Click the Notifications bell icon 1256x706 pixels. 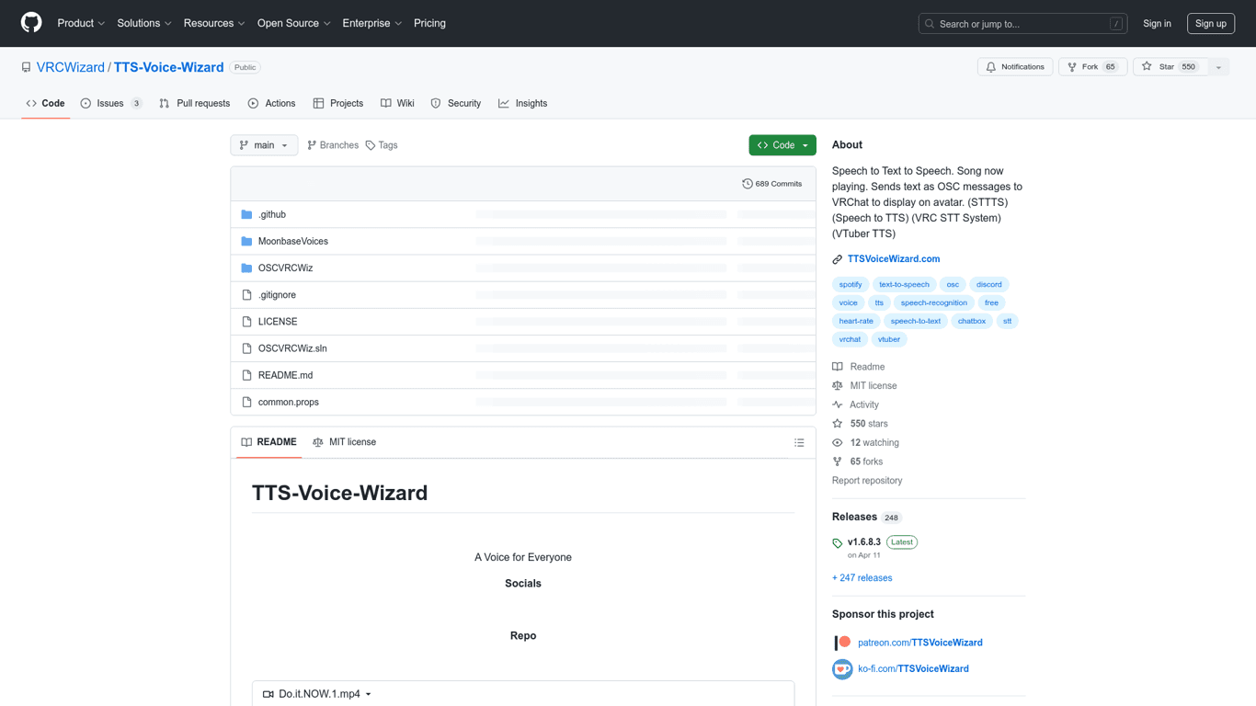coord(991,67)
